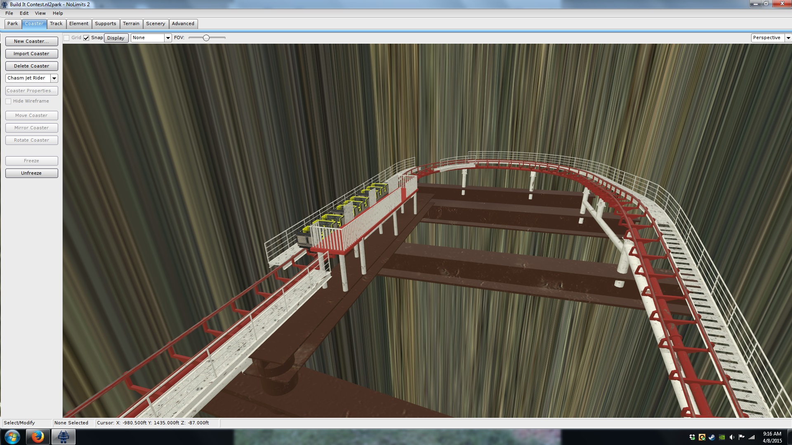
Task: Click the volume speaker tray icon
Action: [x=732, y=437]
